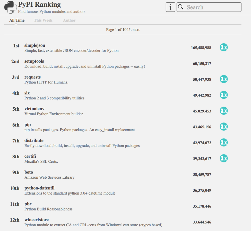Open the python-dateutil package link
251x231 pixels.
(x=39, y=188)
